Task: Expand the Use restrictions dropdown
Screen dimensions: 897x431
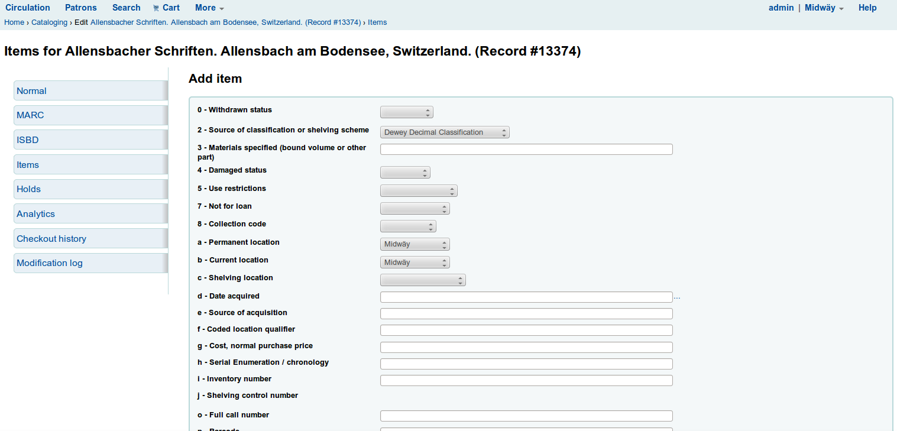Action: [419, 191]
